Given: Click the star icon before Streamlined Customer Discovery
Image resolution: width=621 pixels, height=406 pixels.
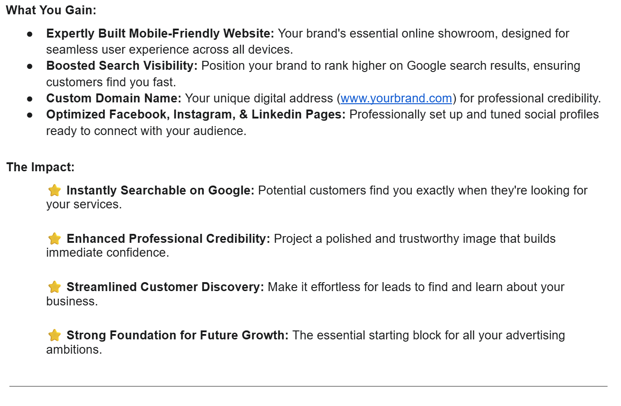Looking at the screenshot, I should coord(55,287).
